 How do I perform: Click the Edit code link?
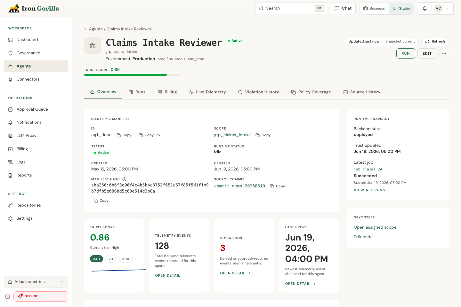(x=363, y=237)
